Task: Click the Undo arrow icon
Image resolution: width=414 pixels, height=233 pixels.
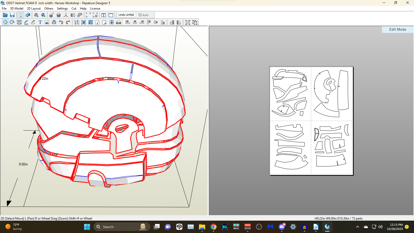Action: coord(61,22)
